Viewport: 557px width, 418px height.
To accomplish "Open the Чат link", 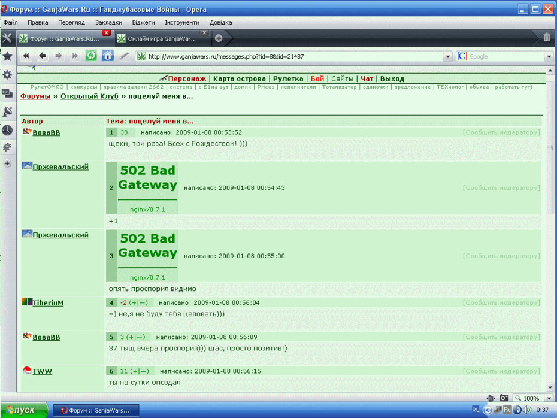I will click(367, 78).
